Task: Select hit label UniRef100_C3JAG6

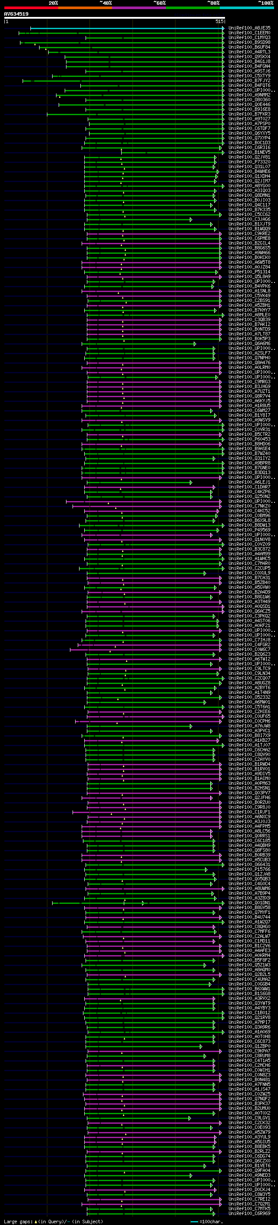Action: click(249, 219)
